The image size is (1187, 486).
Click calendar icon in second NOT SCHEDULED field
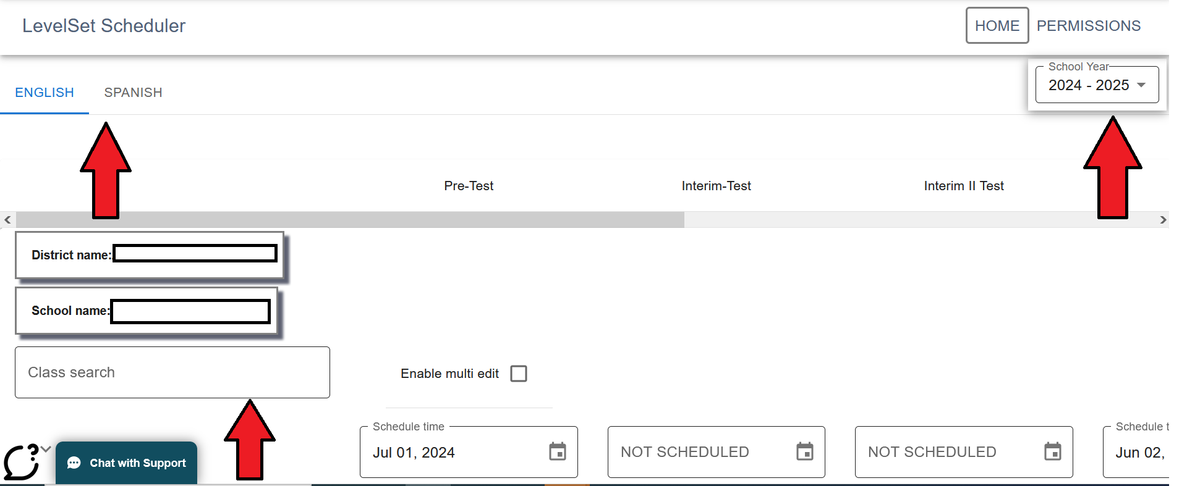click(1053, 451)
